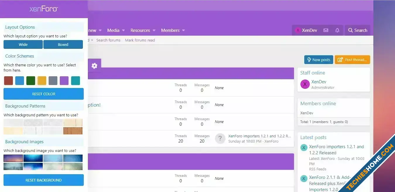Image resolution: width=395 pixels, height=192 pixels.
Task: Select the Boxed layout option
Action: tap(63, 45)
